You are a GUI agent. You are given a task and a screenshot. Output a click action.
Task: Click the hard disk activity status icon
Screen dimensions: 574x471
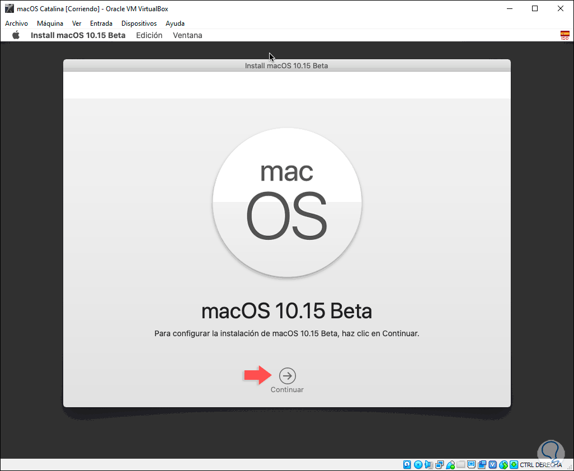tap(407, 465)
